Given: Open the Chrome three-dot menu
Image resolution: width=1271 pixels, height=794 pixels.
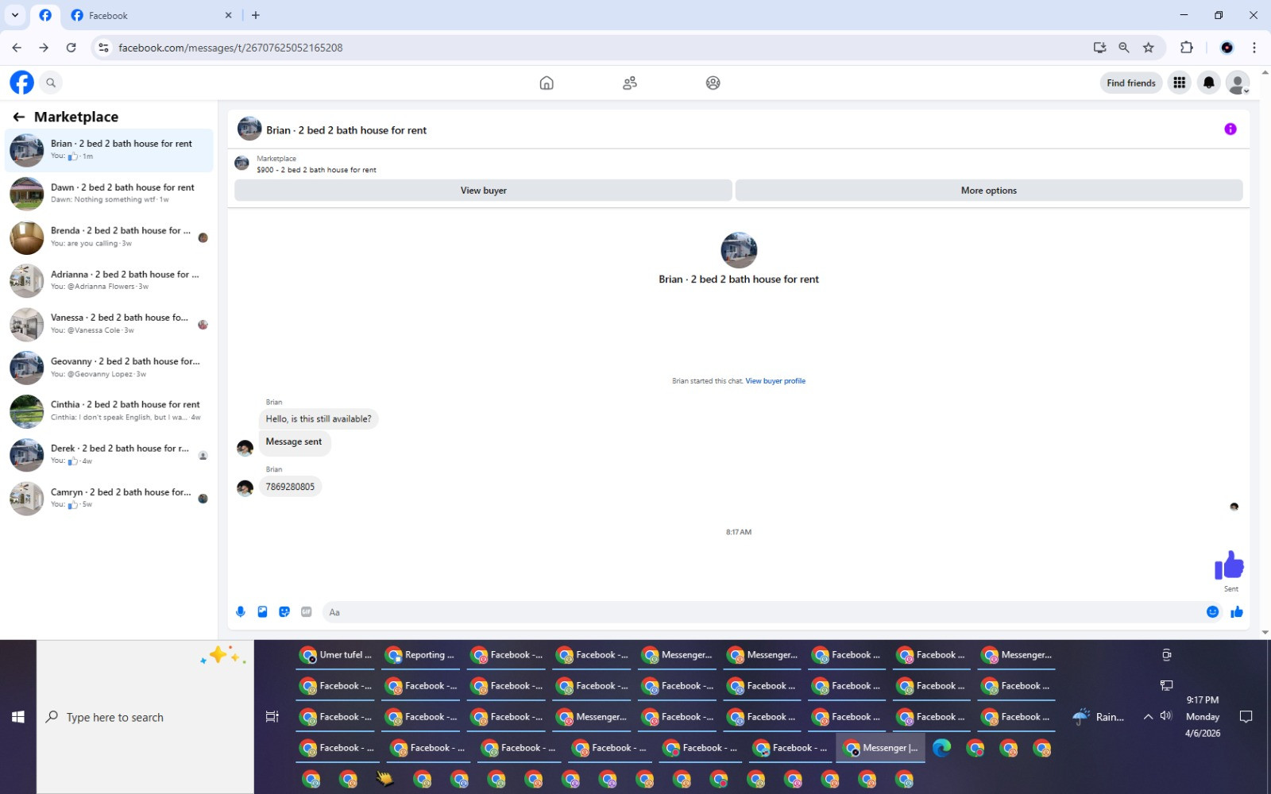Looking at the screenshot, I should pos(1254,48).
